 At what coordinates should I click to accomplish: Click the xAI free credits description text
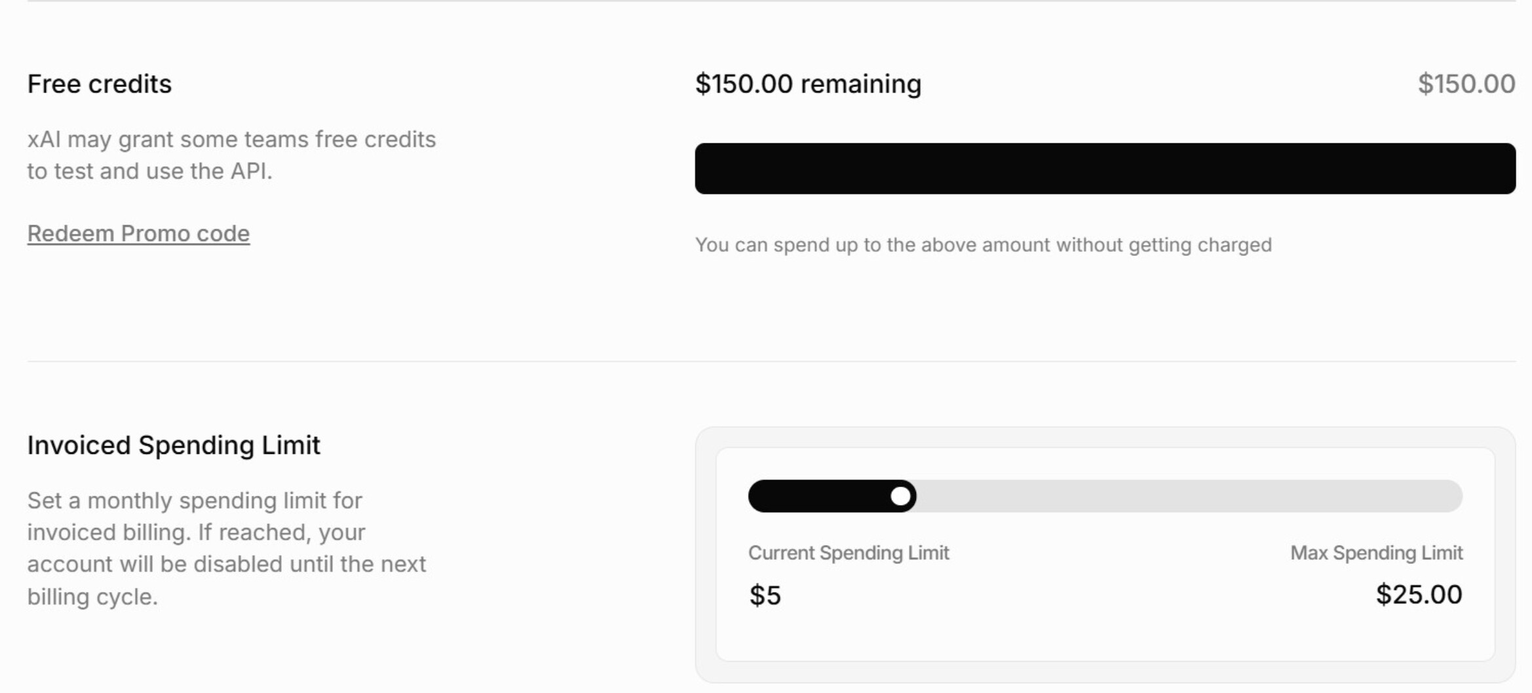coord(231,140)
